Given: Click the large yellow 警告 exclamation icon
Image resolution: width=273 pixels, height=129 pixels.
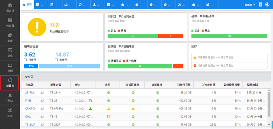Looking at the screenshot, I should point(37,27).
